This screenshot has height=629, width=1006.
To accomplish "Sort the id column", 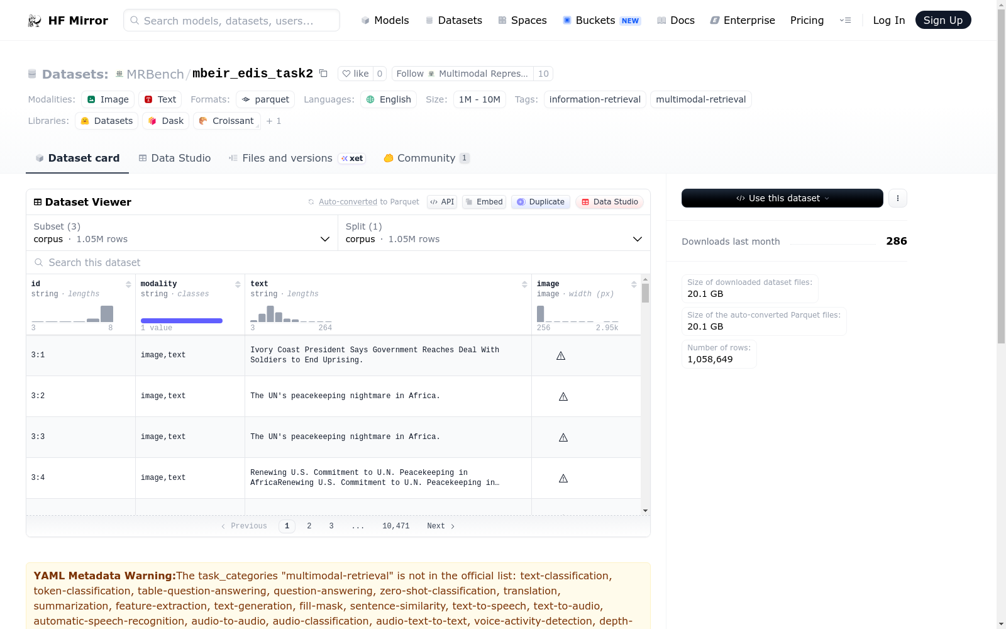I will tap(128, 284).
